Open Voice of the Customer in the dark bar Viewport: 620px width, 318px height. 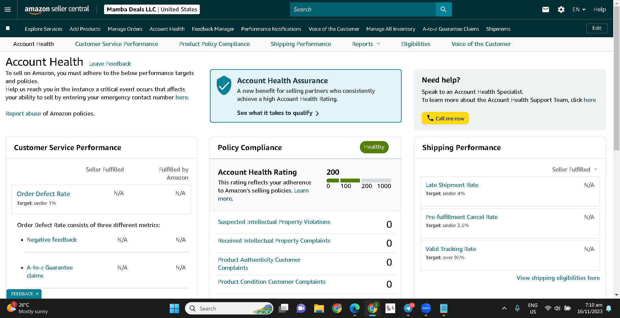(x=334, y=29)
